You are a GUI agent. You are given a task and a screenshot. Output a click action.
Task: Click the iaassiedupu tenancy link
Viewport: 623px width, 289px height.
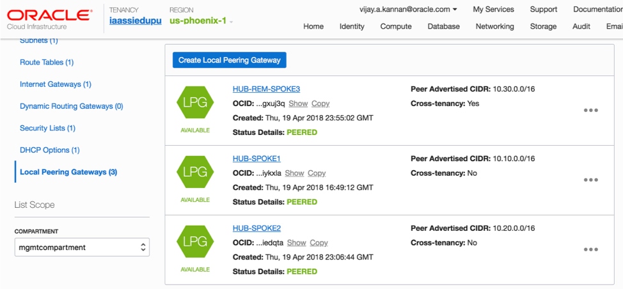click(135, 21)
